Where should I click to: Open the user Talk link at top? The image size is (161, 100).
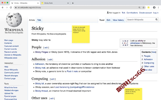coord(124,13)
